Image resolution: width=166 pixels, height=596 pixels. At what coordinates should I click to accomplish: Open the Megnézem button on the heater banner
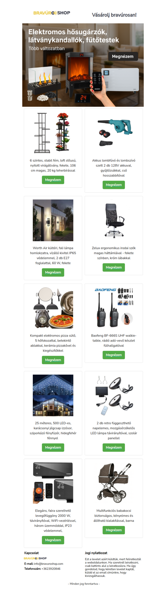click(x=123, y=56)
